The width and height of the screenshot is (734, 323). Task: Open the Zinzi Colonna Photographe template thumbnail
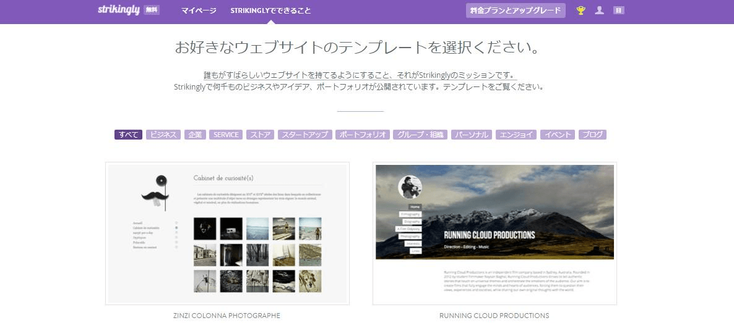coord(228,233)
